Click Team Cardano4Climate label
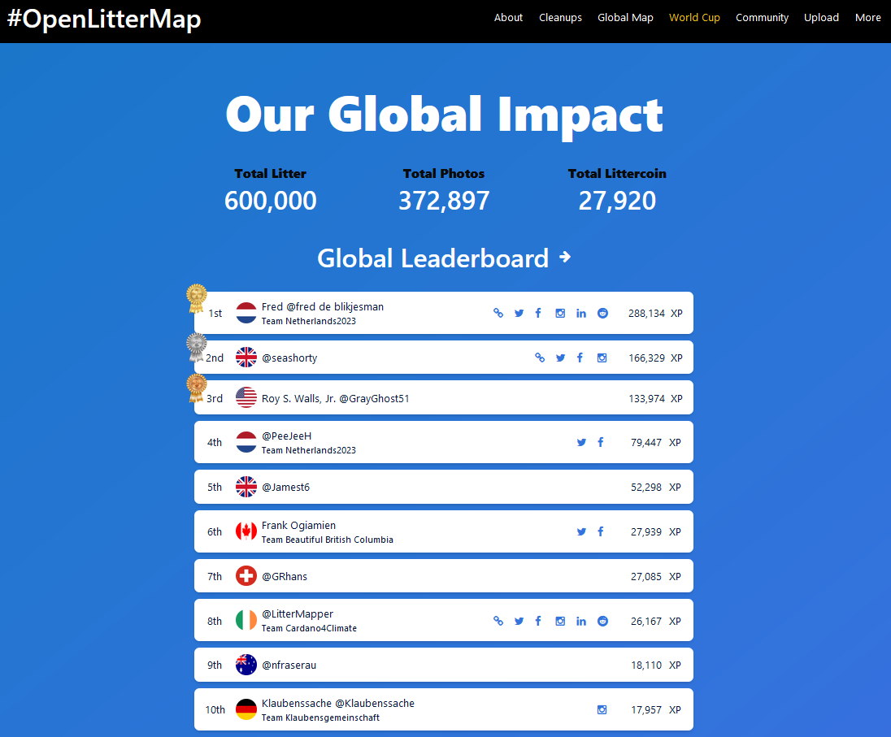891x737 pixels. (309, 628)
